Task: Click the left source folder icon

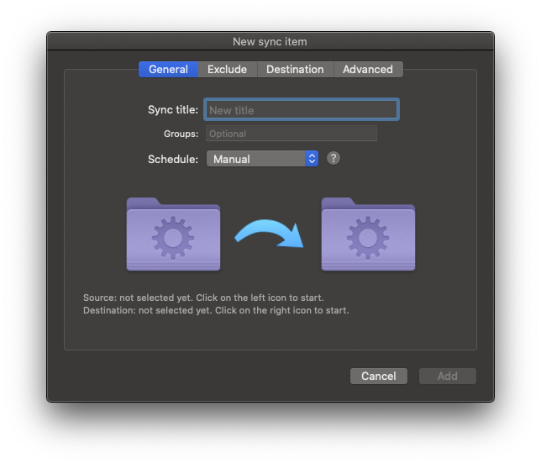Action: pyautogui.click(x=173, y=234)
